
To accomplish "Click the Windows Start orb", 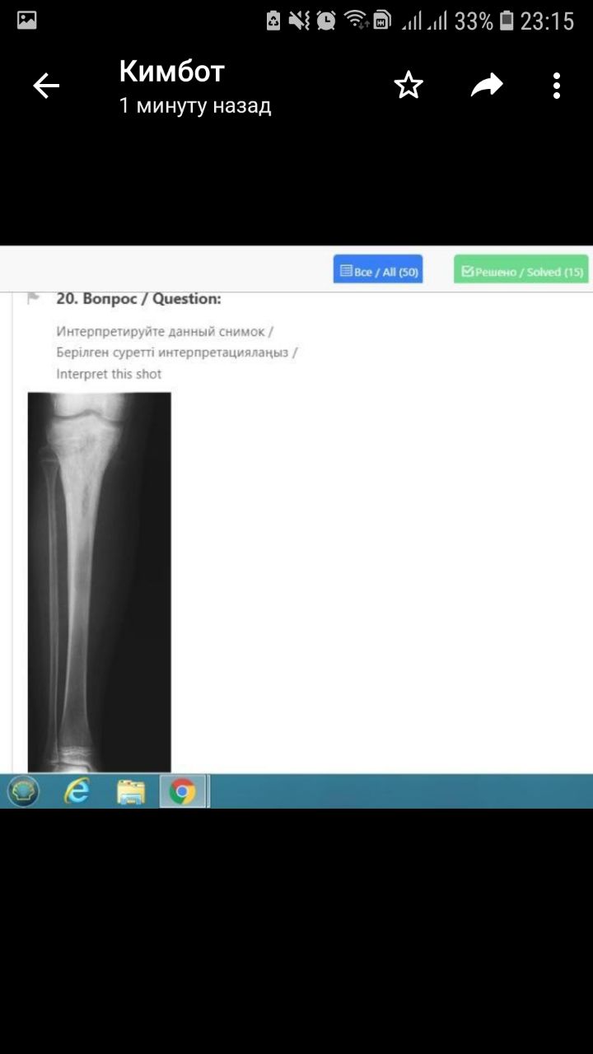I will [23, 791].
